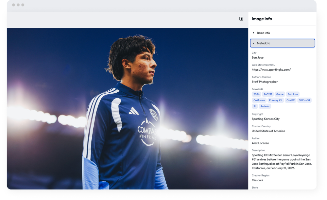Select the standalone "SJ" keyword tag
Viewport: 327px width, 200px height.
coord(255,106)
